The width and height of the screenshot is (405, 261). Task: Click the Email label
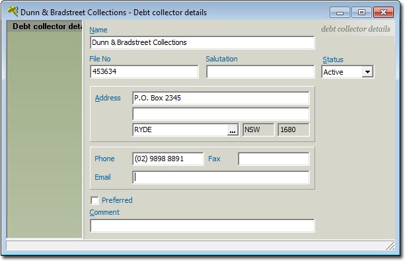(x=102, y=177)
